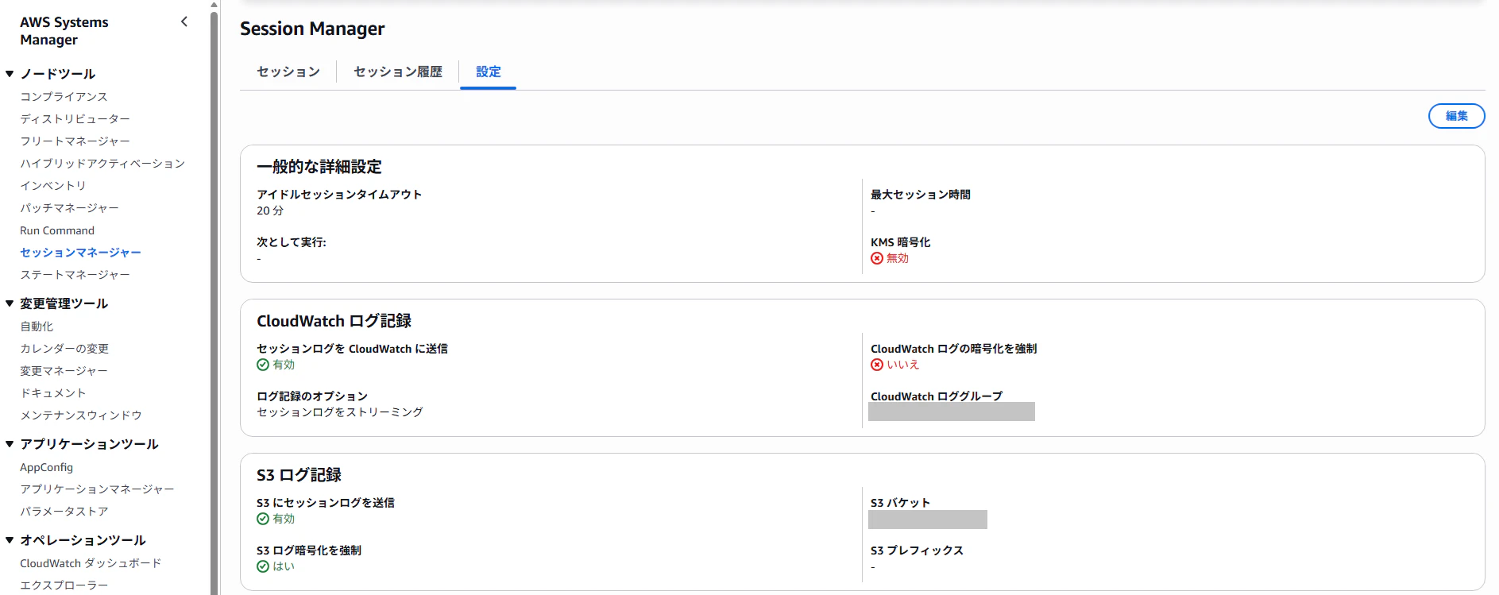Open 自動化 under change management
1499x595 pixels.
click(x=37, y=326)
